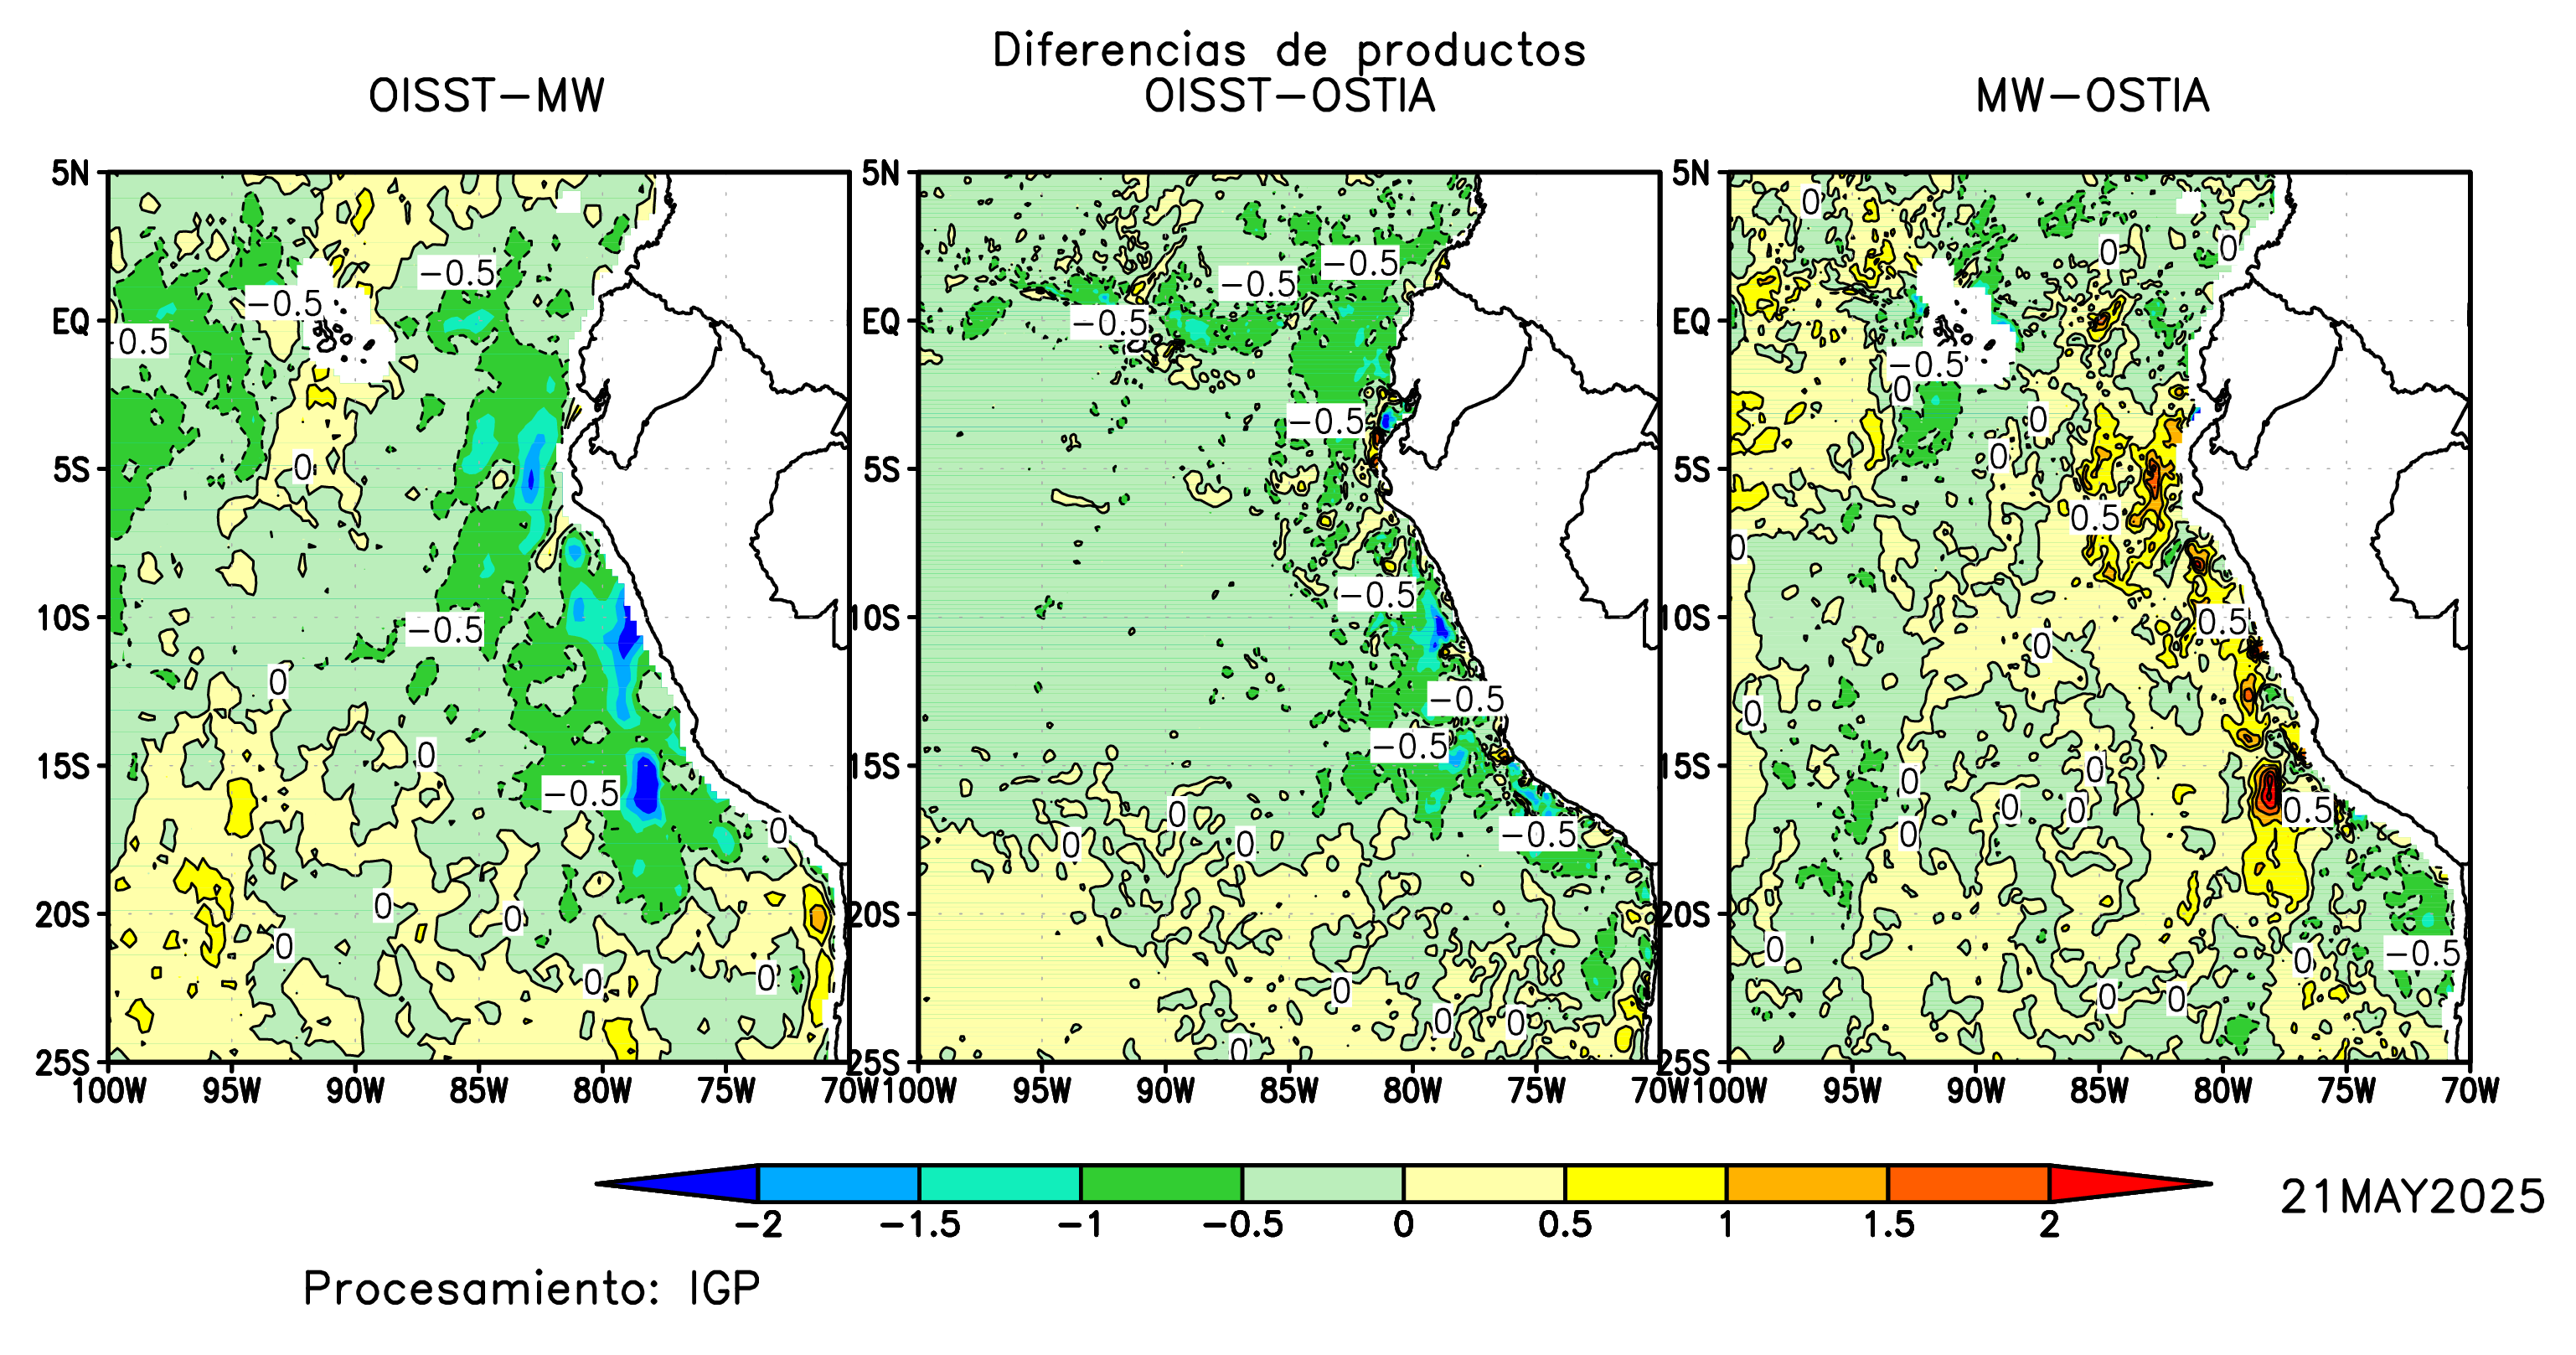Click the colorbar tick label -1.5

[920, 1224]
